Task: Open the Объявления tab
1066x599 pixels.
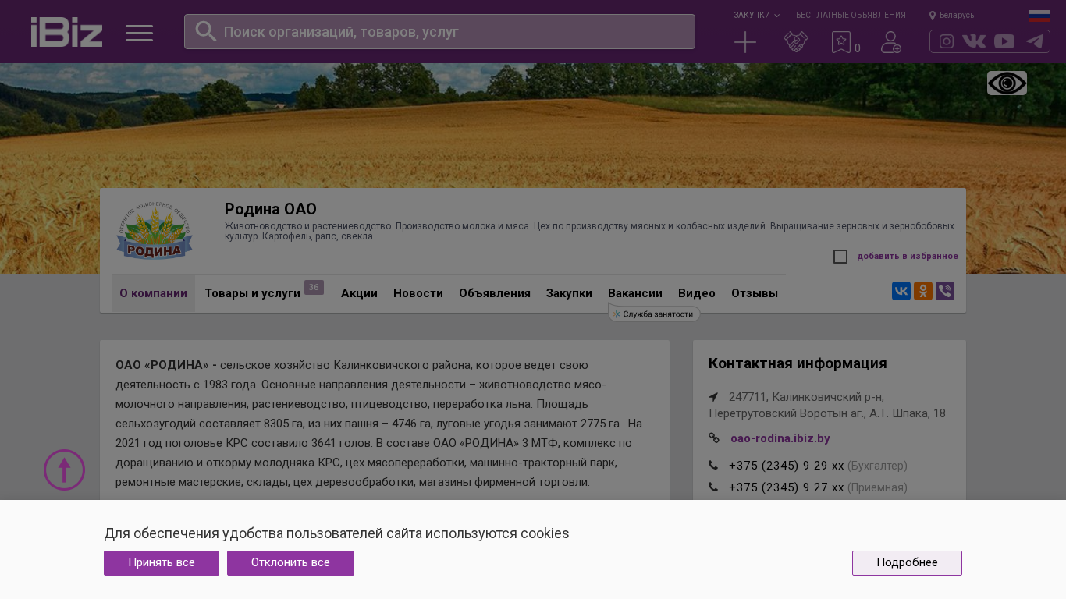Action: tap(495, 293)
